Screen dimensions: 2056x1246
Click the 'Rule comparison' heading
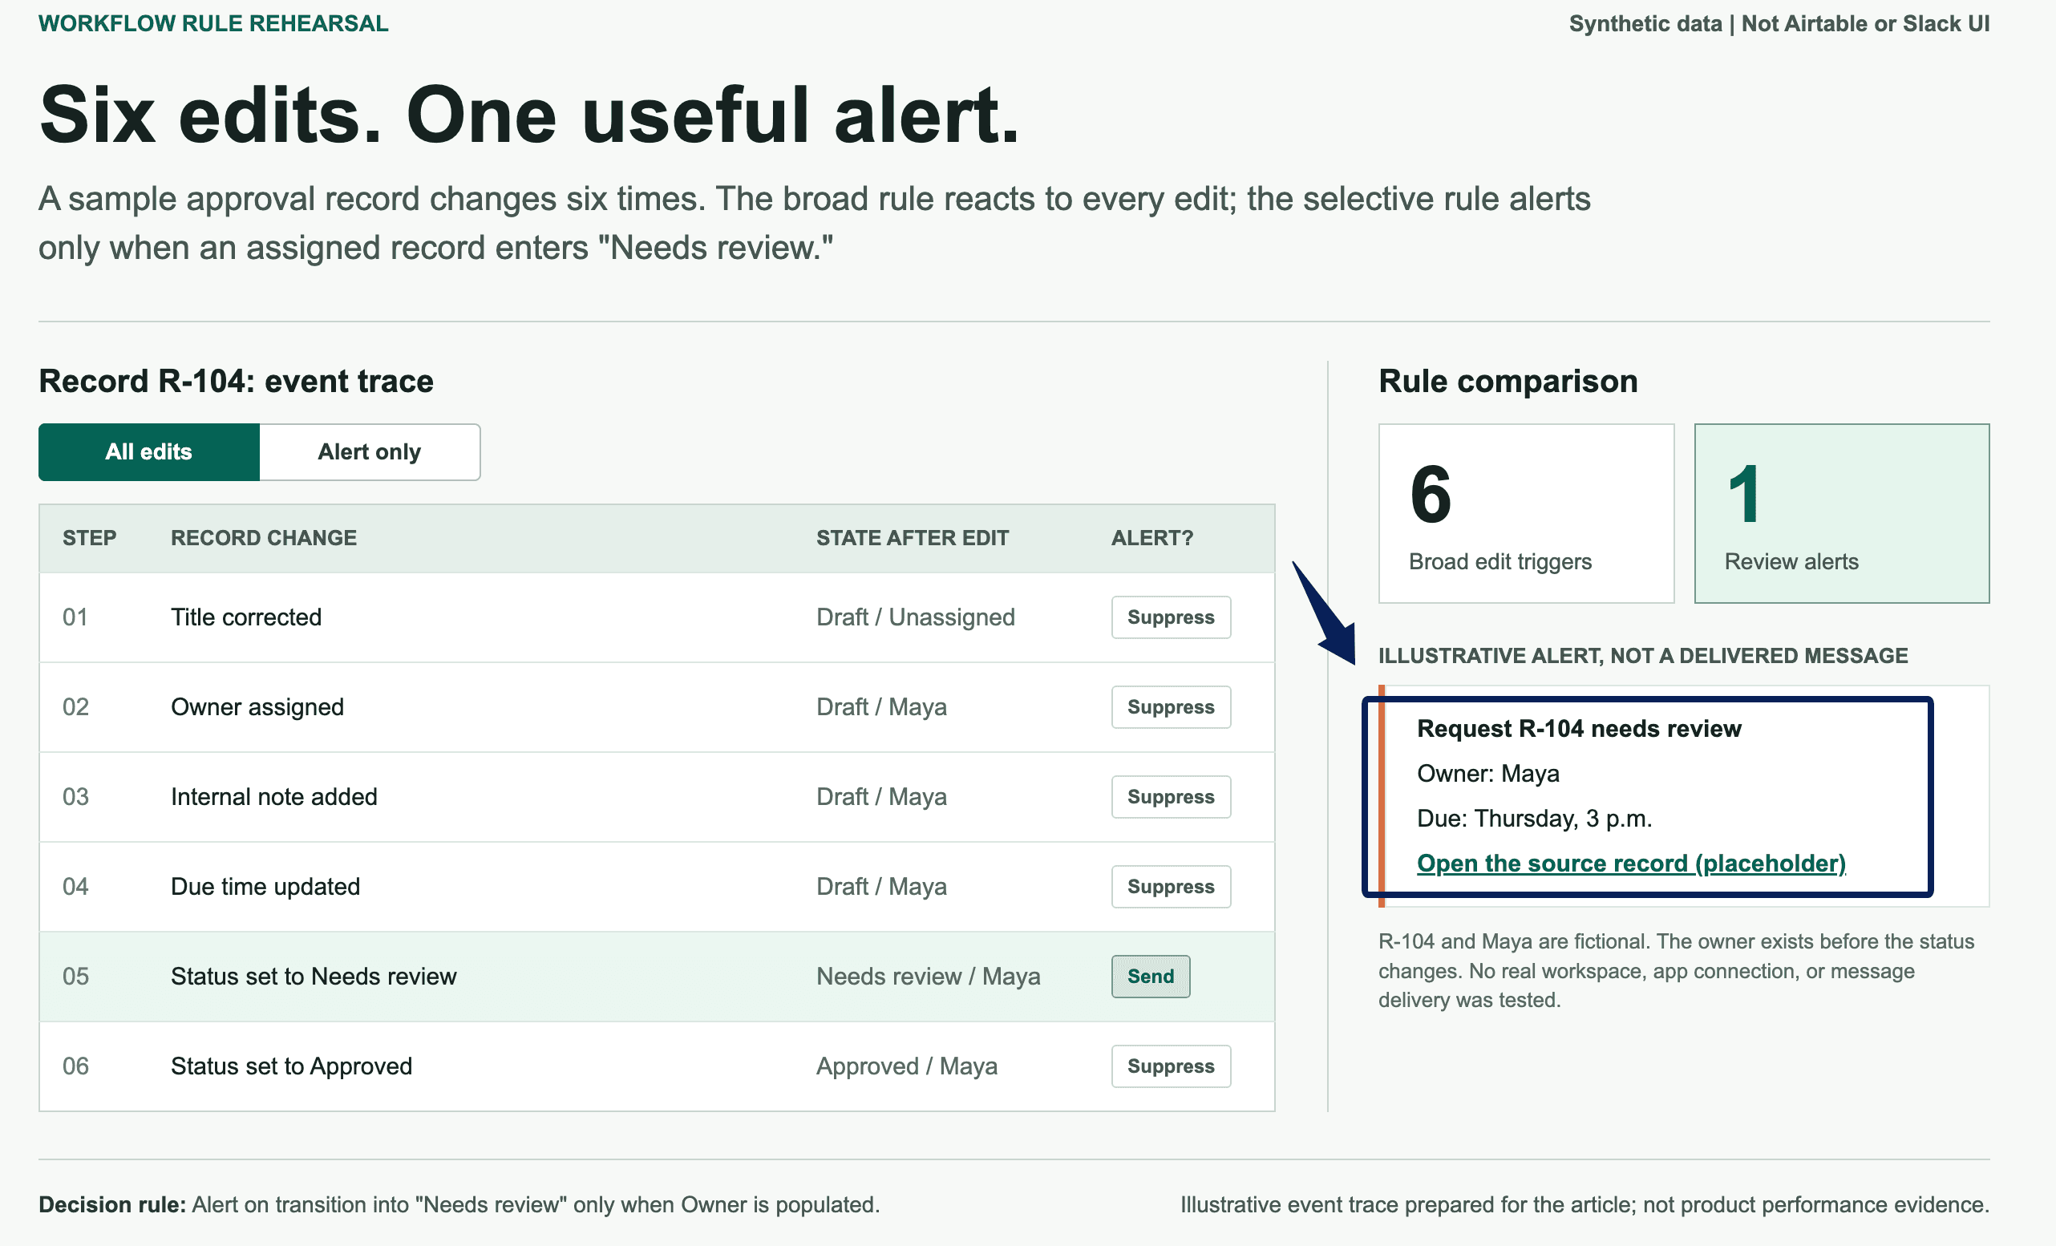(1508, 382)
